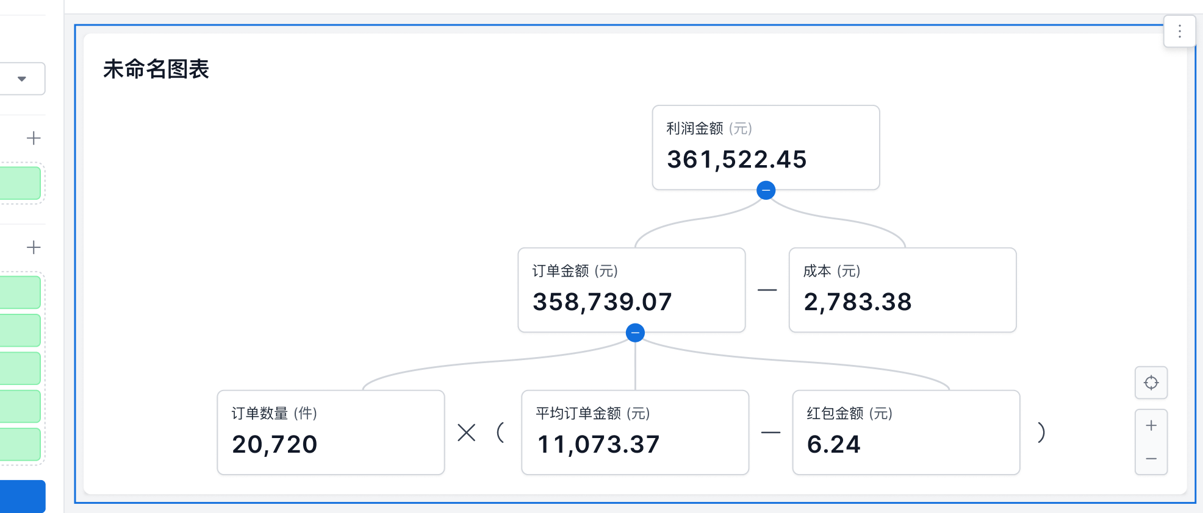Select the 红包金额 (元) card
Viewport: 1203px width, 513px height.
pyautogui.click(x=906, y=432)
